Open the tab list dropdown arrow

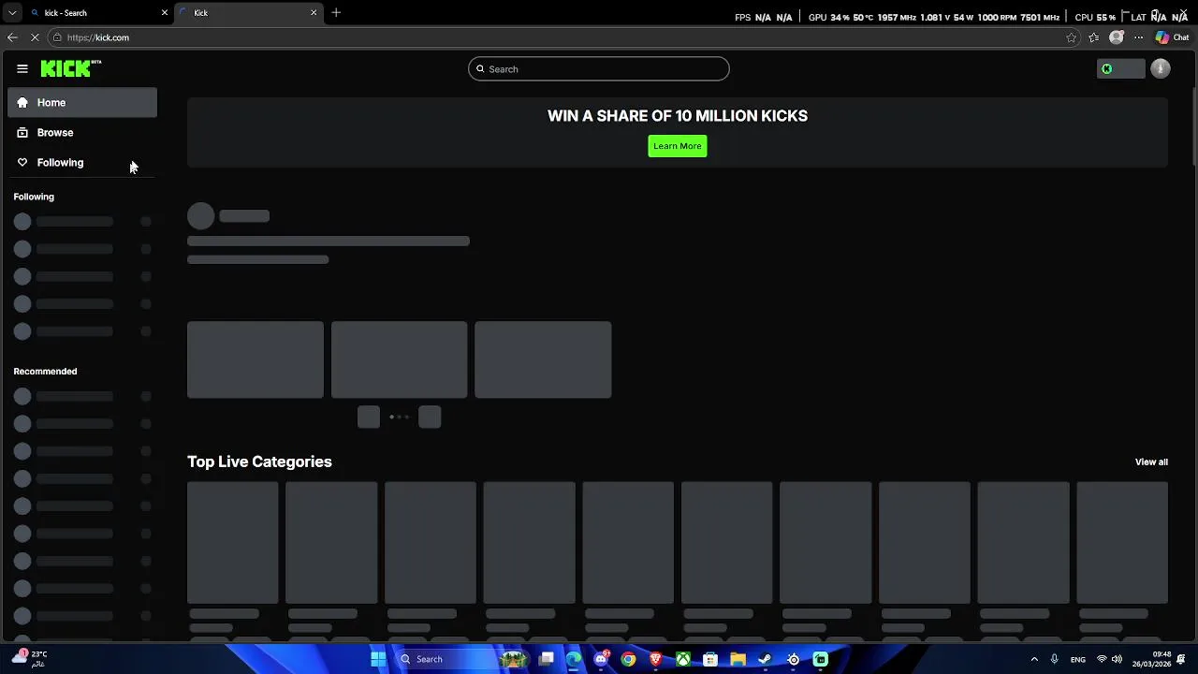[12, 13]
